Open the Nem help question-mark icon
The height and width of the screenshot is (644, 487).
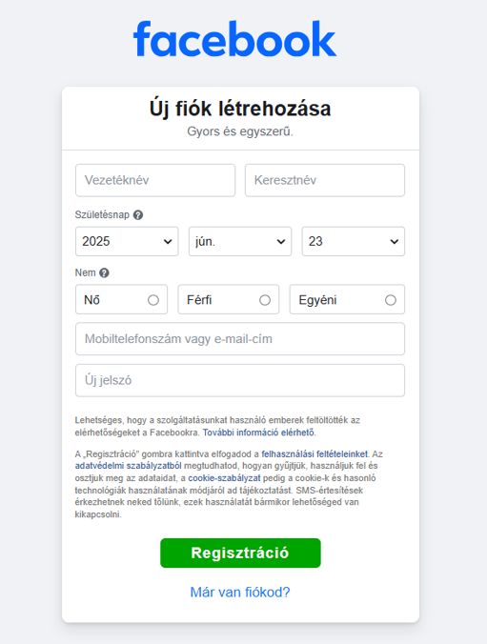point(105,272)
